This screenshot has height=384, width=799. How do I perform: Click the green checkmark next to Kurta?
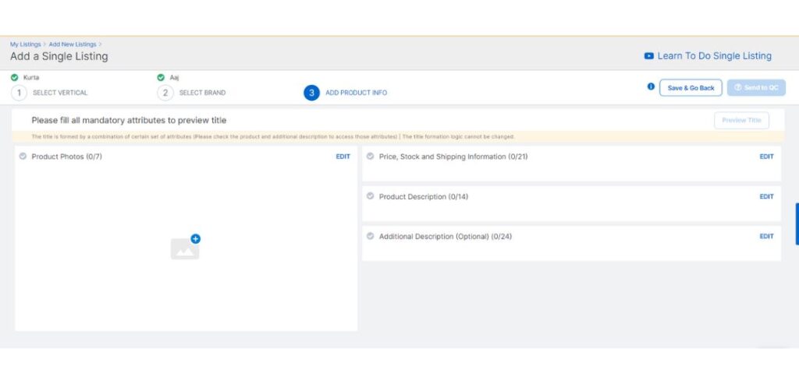click(x=14, y=78)
